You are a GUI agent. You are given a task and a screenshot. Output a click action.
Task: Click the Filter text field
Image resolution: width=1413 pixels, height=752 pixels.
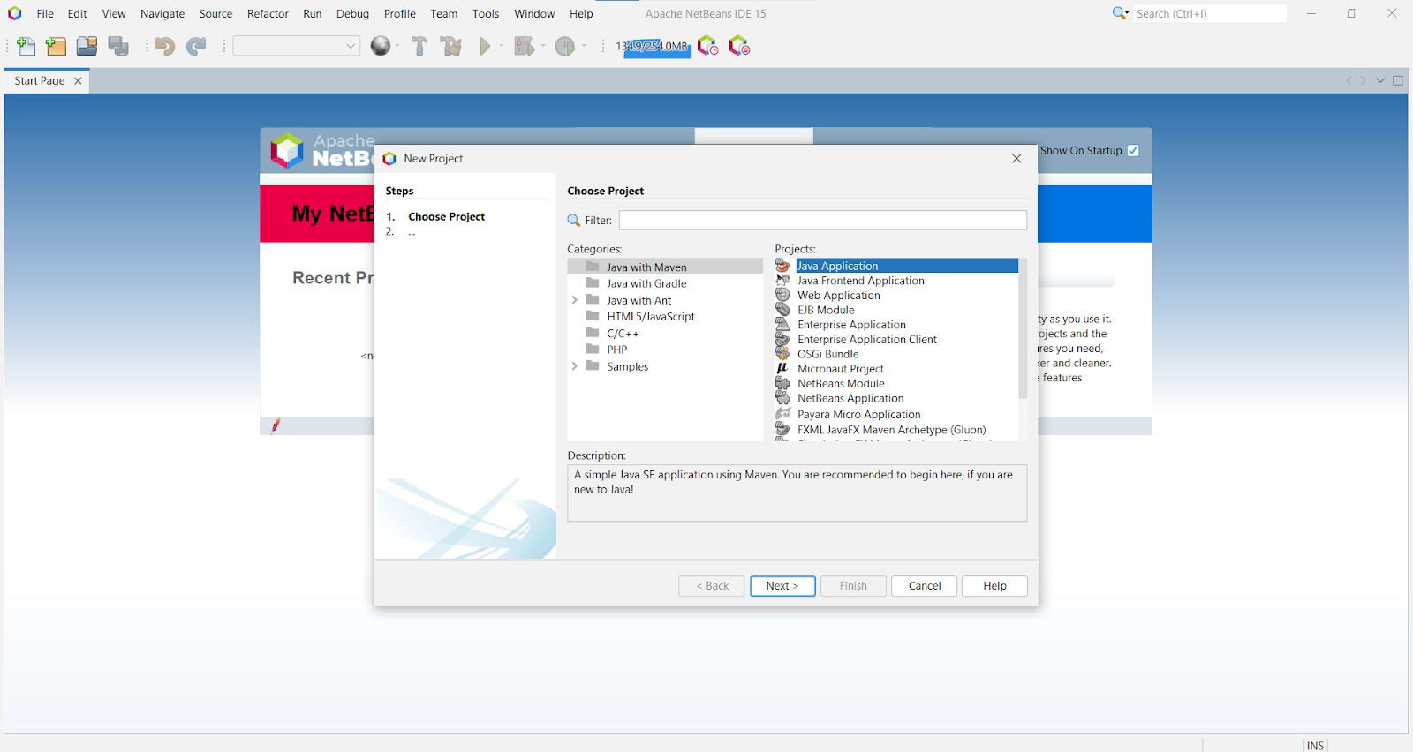point(823,220)
